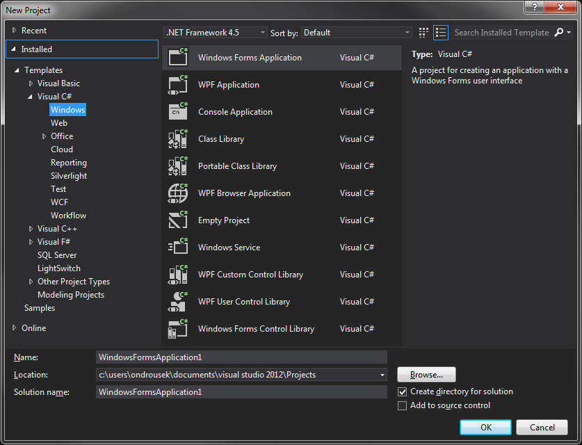582x445 pixels.
Task: Expand the Visual Basic node
Action: pyautogui.click(x=31, y=83)
